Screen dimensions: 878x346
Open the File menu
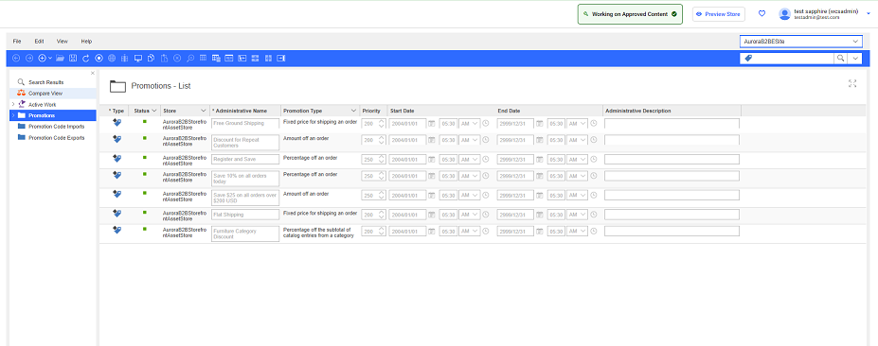17,42
